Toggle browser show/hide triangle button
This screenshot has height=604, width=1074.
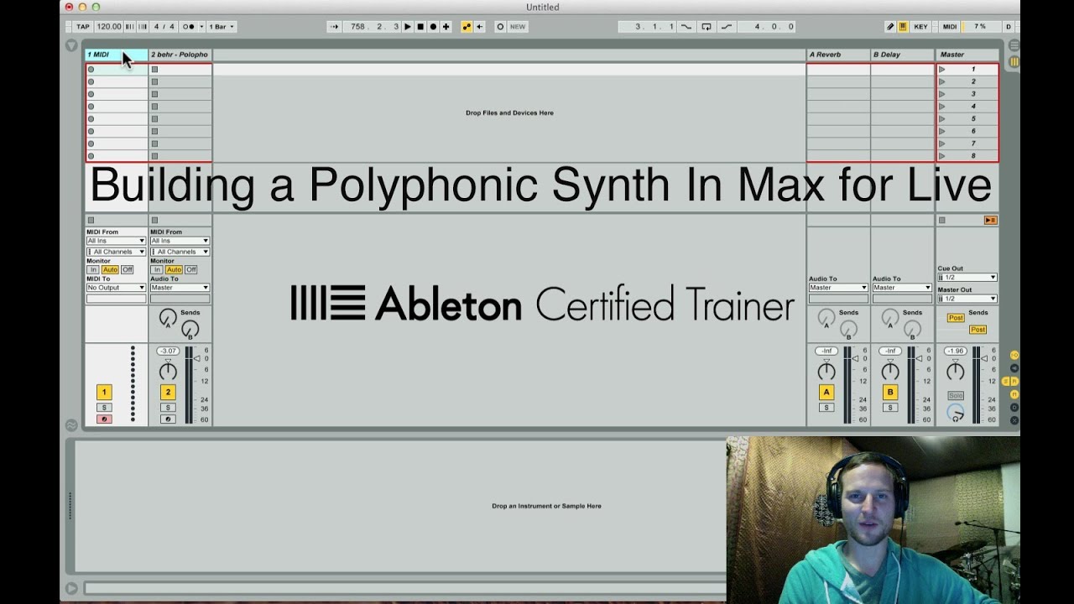pyautogui.click(x=71, y=45)
